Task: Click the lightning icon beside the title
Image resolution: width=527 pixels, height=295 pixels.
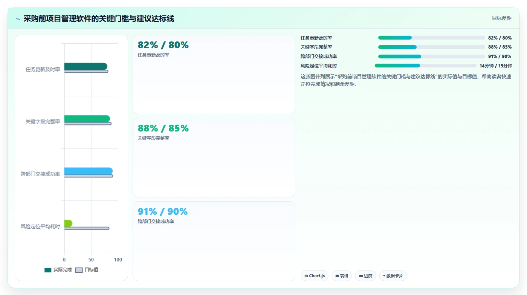Action: [18, 19]
